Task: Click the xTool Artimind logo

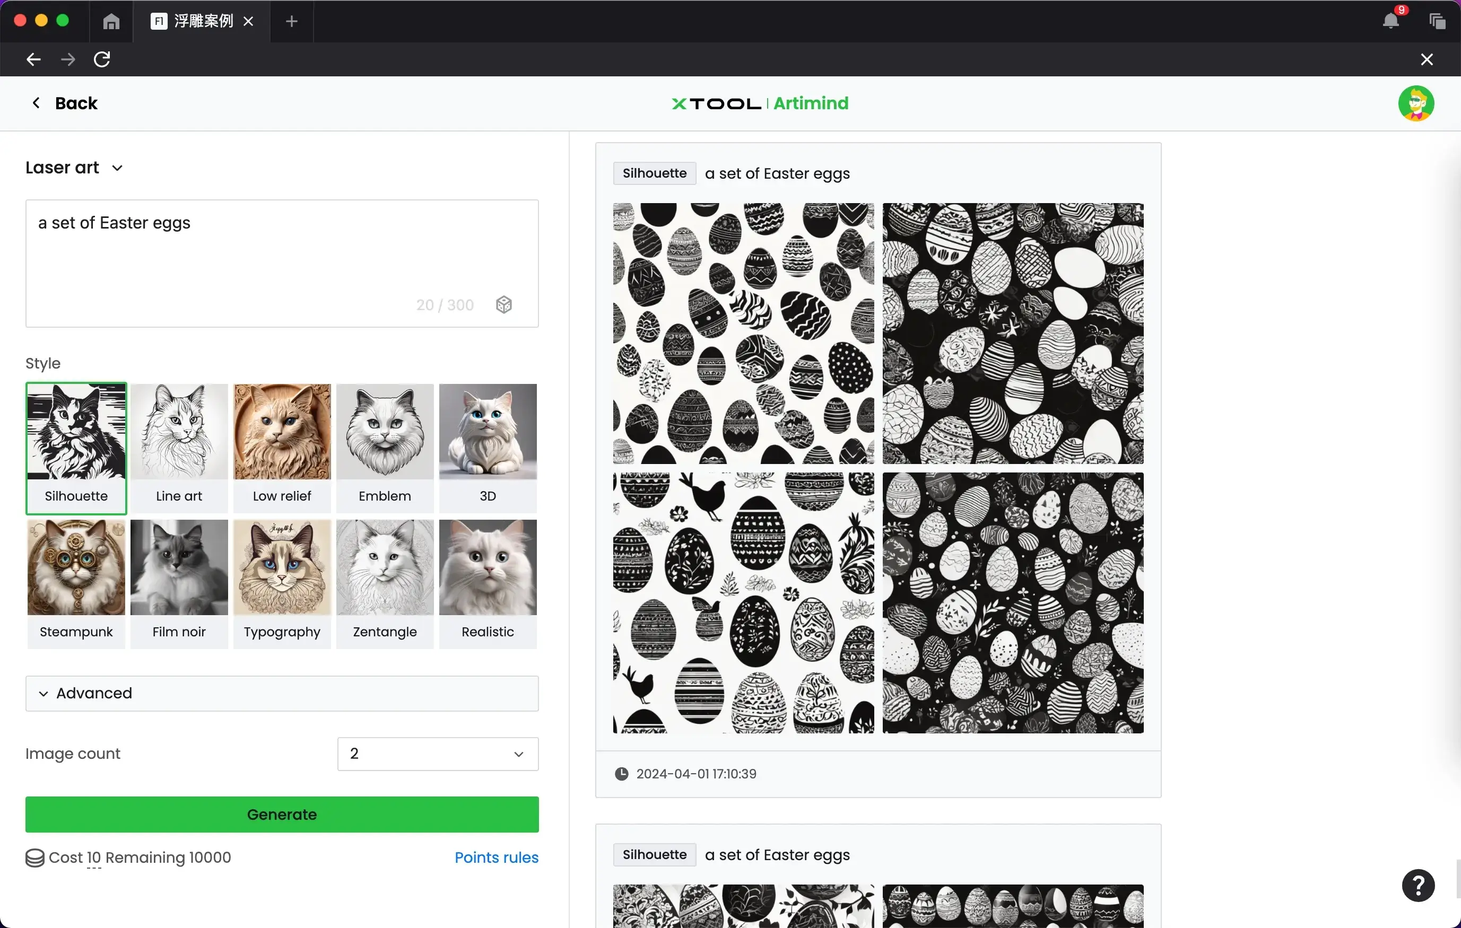Action: pyautogui.click(x=760, y=103)
